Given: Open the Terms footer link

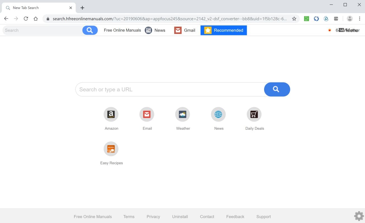Looking at the screenshot, I should [129, 217].
